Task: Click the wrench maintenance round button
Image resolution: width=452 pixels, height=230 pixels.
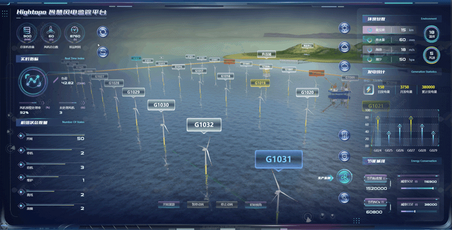Action: (344, 198)
